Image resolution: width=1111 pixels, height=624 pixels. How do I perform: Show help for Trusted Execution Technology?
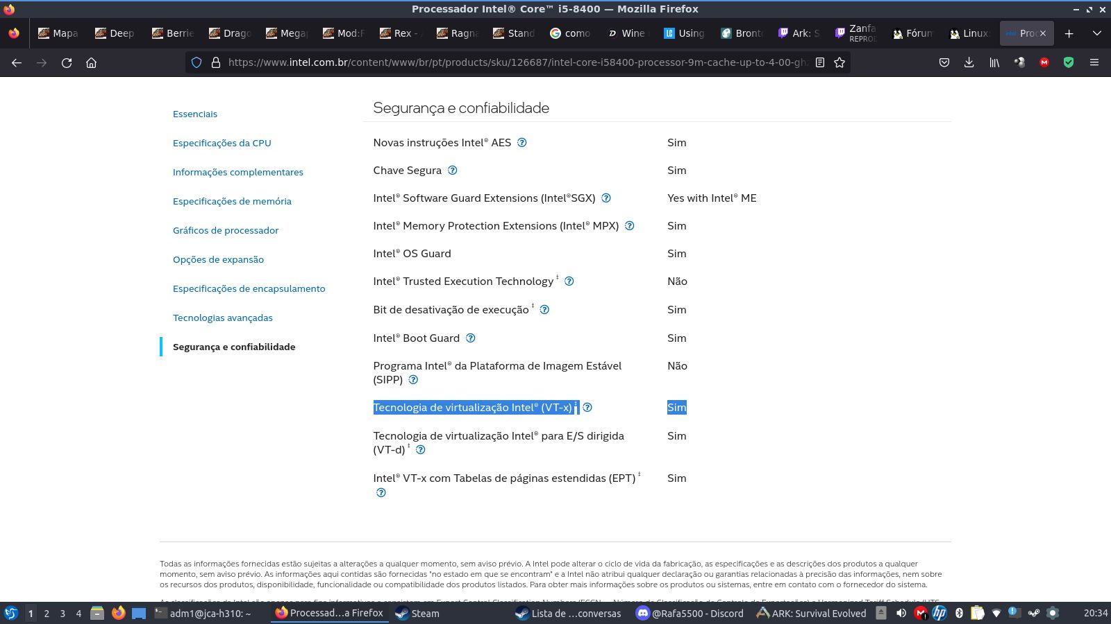click(x=569, y=281)
